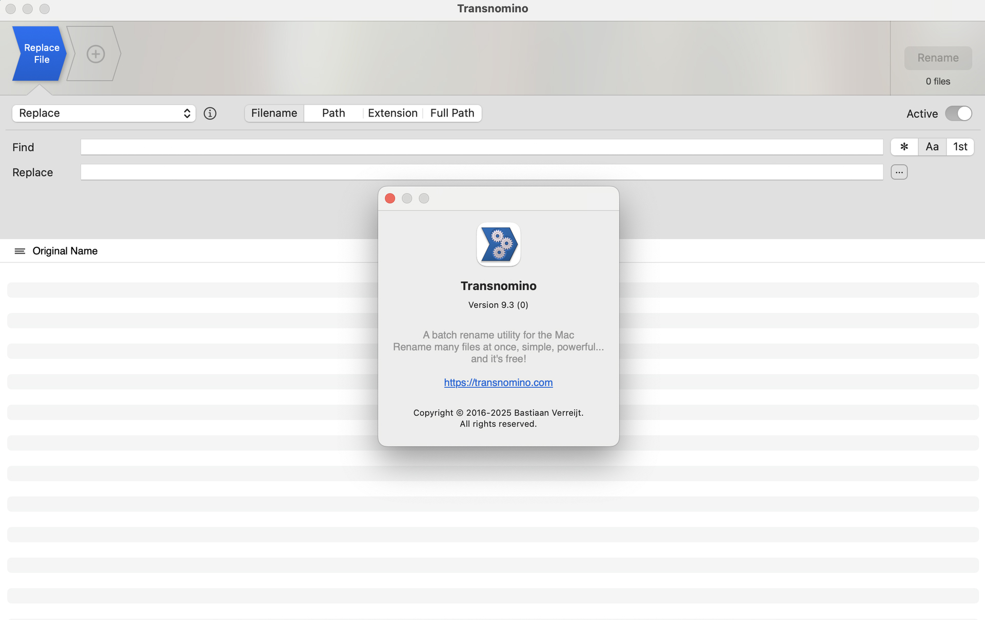Image resolution: width=985 pixels, height=620 pixels.
Task: Click the Transnomino app icon in About
Action: 498,244
